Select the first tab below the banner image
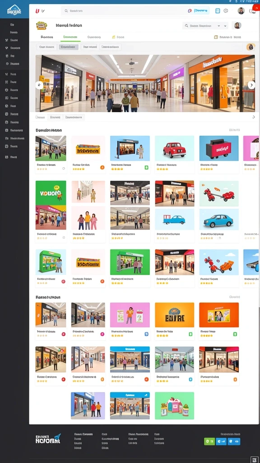The height and width of the screenshot is (463, 260). tap(40, 117)
